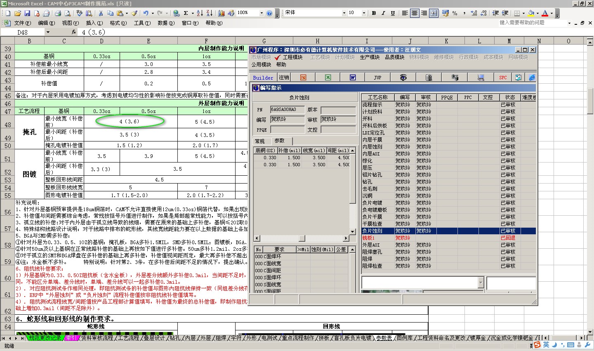Click the Font Color red A swatch

coord(545,13)
